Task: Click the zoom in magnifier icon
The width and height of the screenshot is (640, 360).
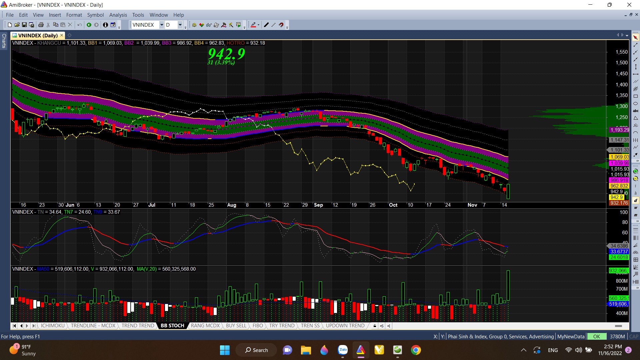Action: pos(635,171)
